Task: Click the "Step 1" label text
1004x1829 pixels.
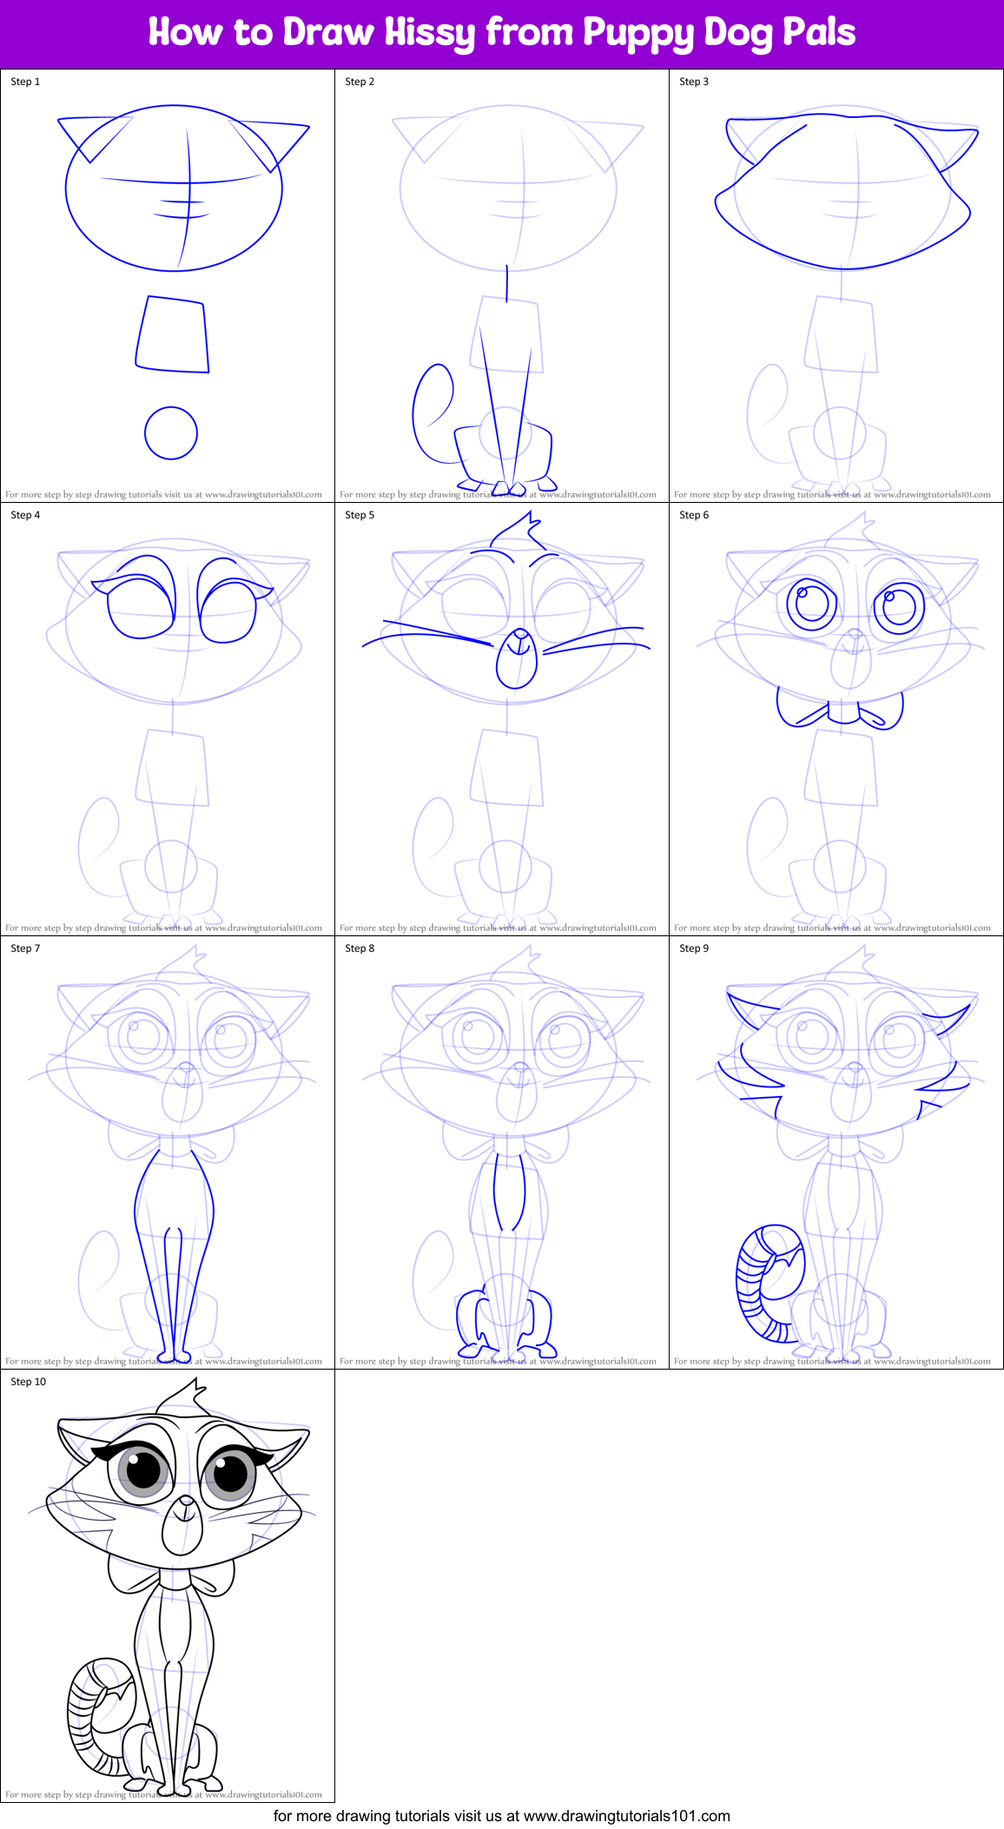Action: pyautogui.click(x=25, y=82)
